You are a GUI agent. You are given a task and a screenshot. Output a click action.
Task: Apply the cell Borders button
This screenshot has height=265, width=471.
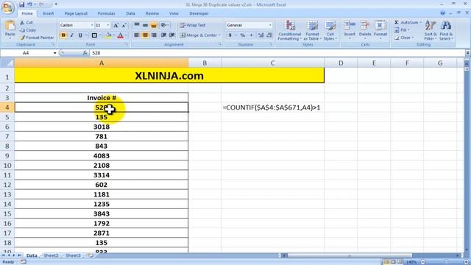click(94, 35)
